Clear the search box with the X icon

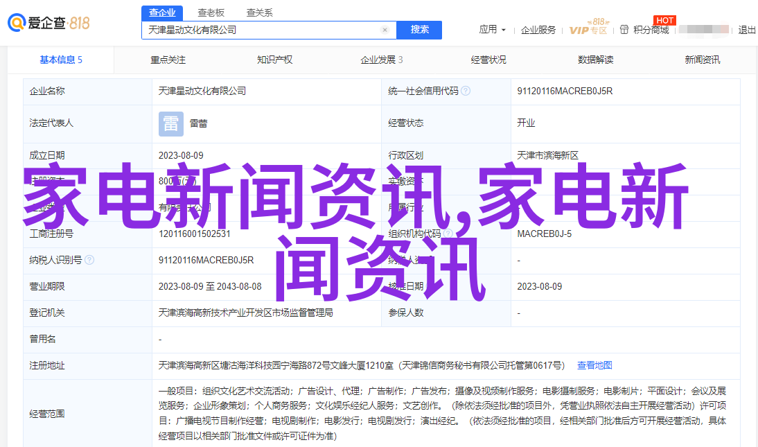pos(385,30)
